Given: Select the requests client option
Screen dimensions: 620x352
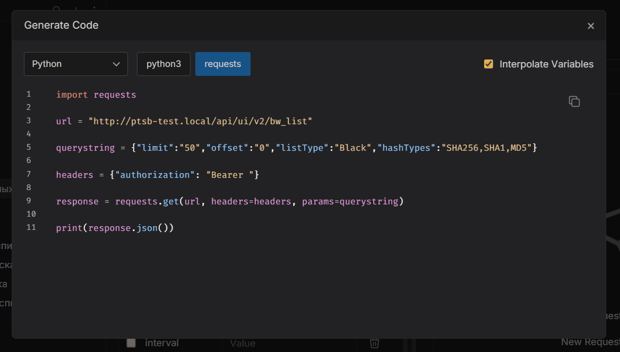Looking at the screenshot, I should click(222, 64).
